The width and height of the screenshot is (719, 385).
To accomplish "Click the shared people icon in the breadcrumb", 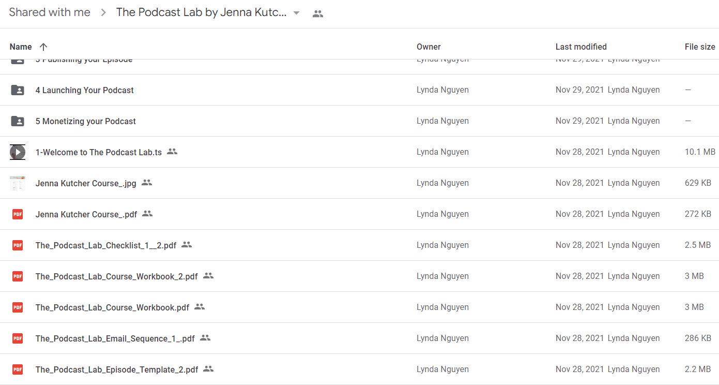I will point(318,14).
